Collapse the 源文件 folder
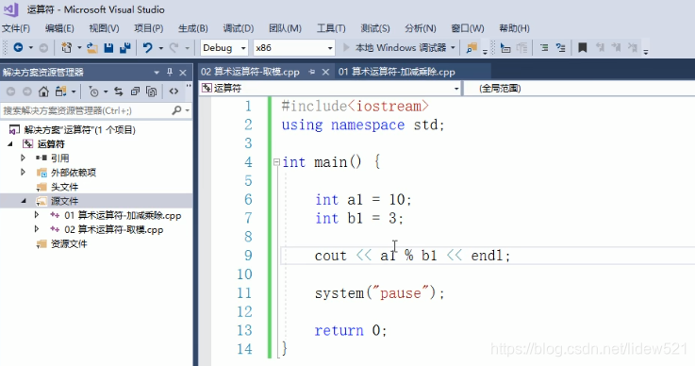This screenshot has height=366, width=695. point(24,201)
